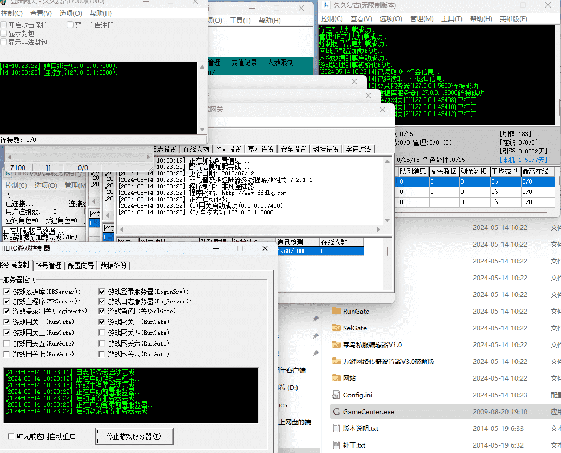Uncheck 游戏数据库(DBServer) in HERO controller
The height and width of the screenshot is (453, 561).
[6, 292]
